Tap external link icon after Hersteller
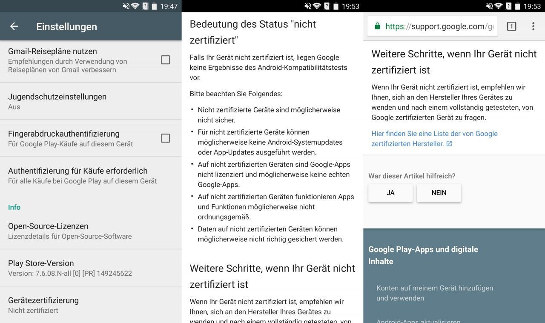This screenshot has width=545, height=323. coord(449,144)
